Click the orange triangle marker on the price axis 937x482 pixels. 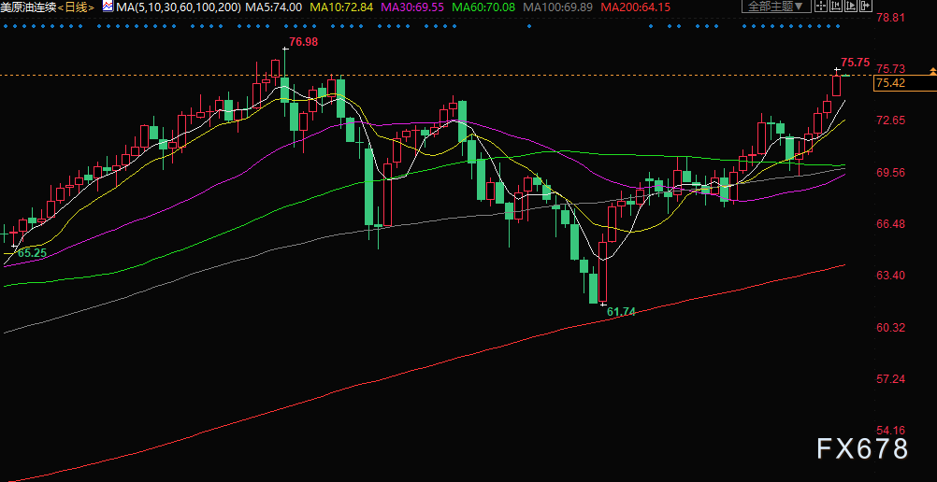click(931, 72)
